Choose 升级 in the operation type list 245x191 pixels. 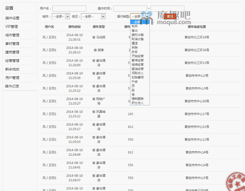140,81
